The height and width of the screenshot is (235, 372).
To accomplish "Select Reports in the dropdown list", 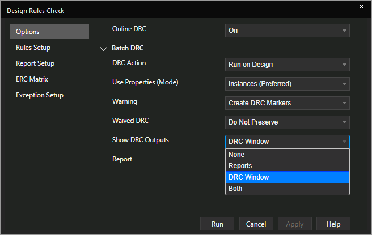I will point(287,166).
